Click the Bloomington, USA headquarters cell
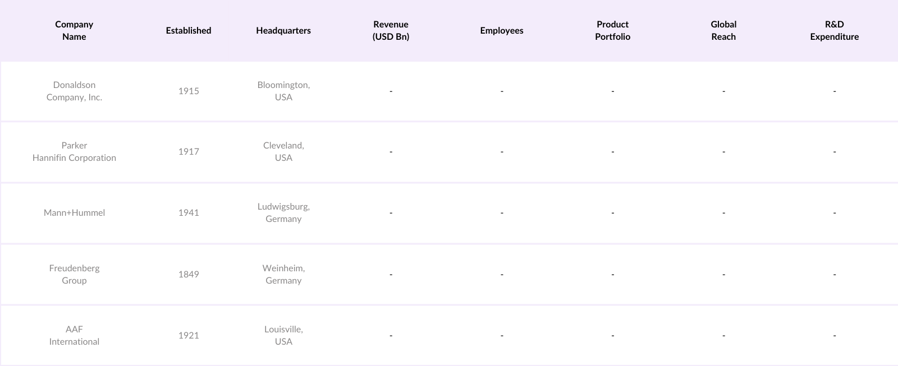 283,91
